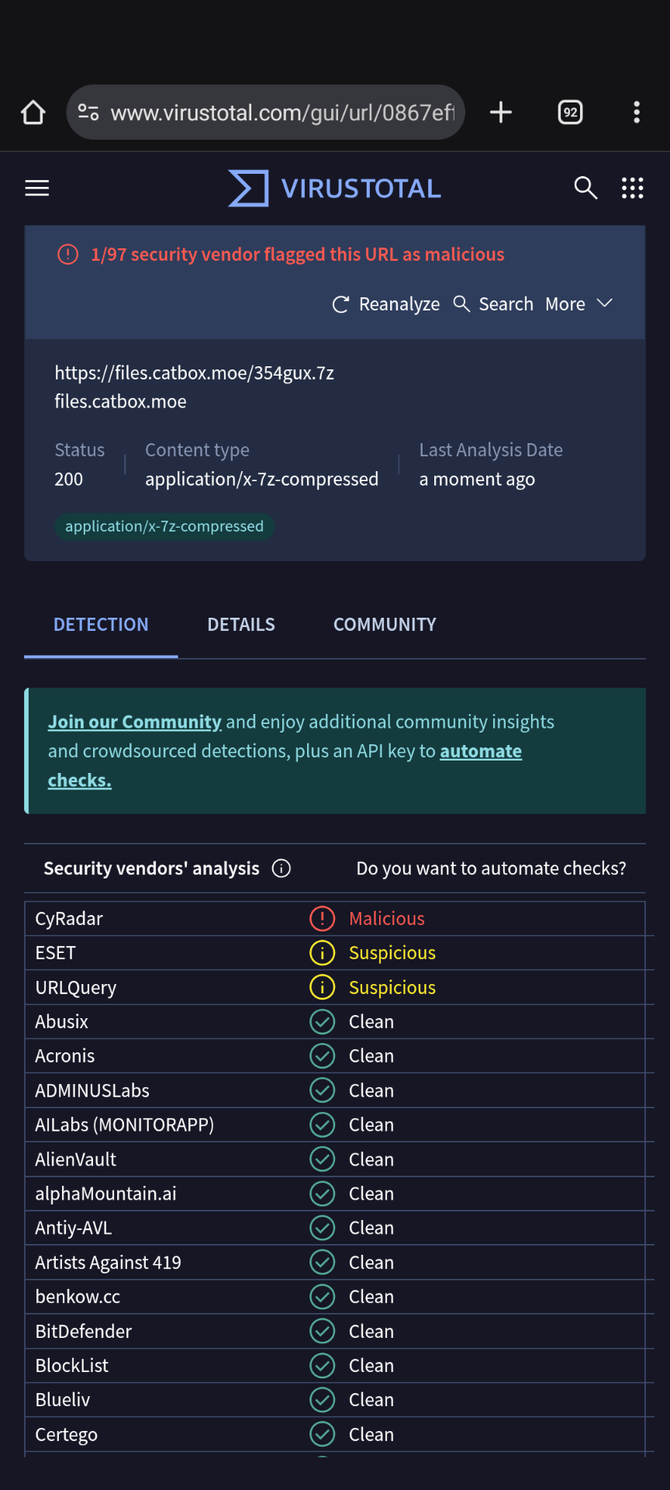Click the Suspicious verdict for URLQuery
Screen dimensions: 670x1490
[392, 987]
